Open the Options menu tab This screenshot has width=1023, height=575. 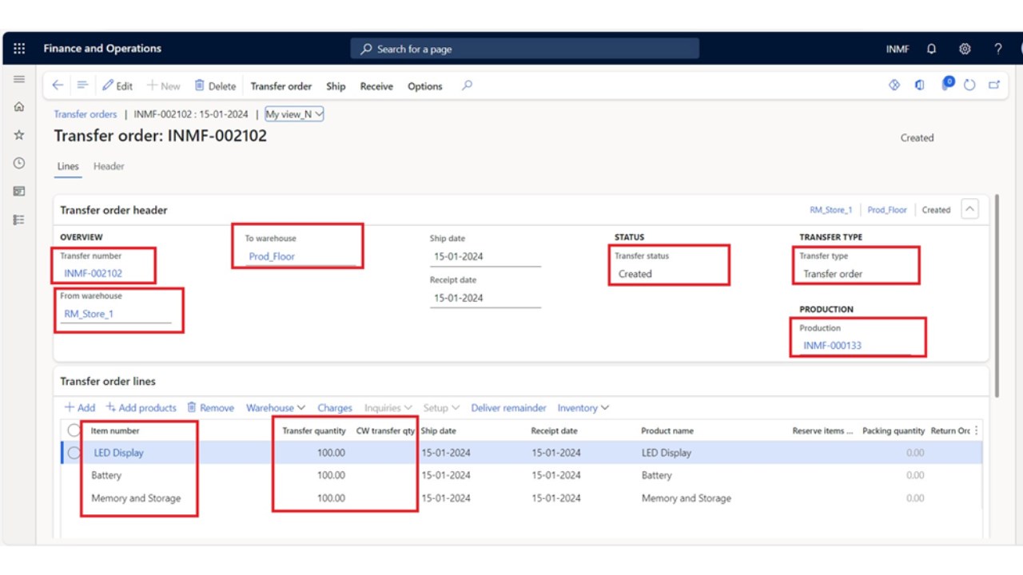click(425, 86)
